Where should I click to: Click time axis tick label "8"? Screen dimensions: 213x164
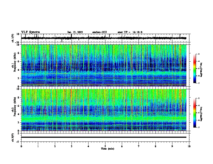click(x=155, y=146)
